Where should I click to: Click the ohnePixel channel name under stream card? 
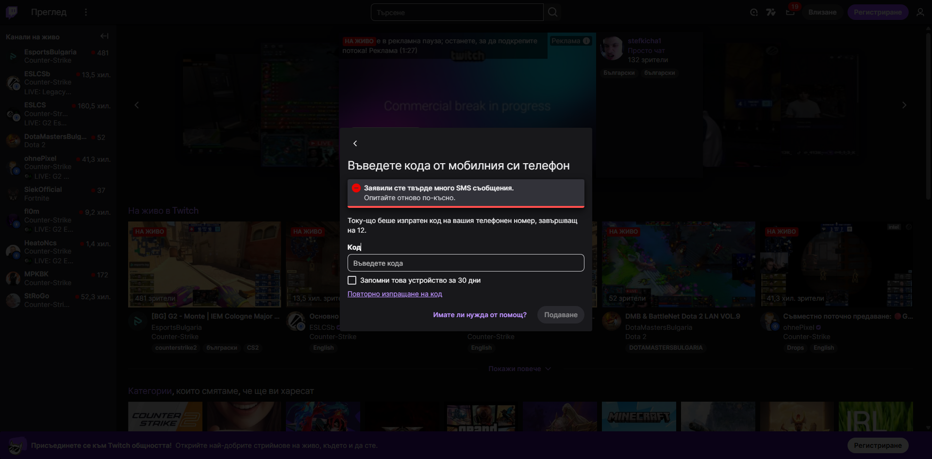(799, 327)
